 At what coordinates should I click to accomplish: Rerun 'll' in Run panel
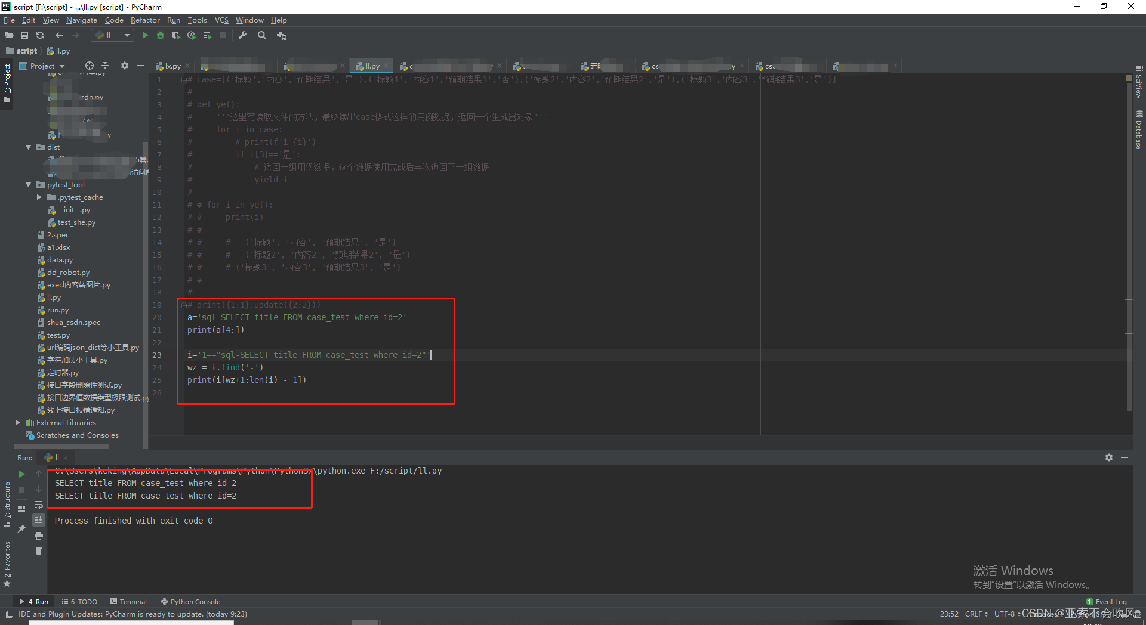[x=21, y=474]
